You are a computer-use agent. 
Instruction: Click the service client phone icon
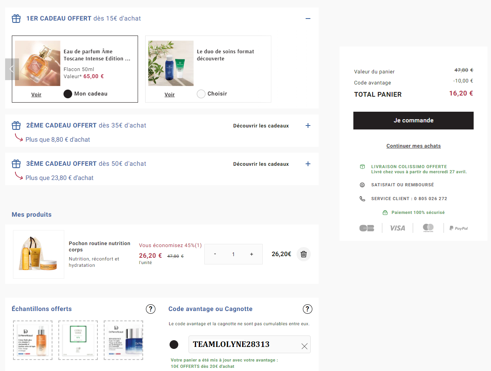(362, 199)
